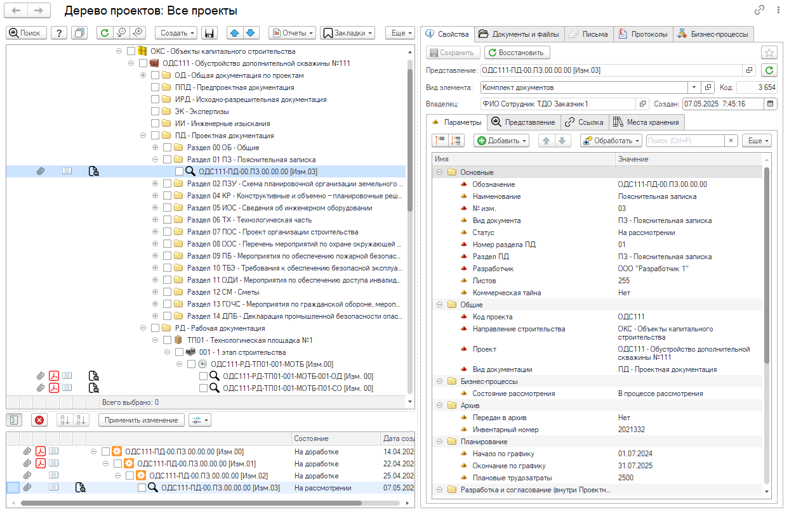Open the Вид элемента dropdown list
Screen dimensions: 789x512
tap(694, 87)
